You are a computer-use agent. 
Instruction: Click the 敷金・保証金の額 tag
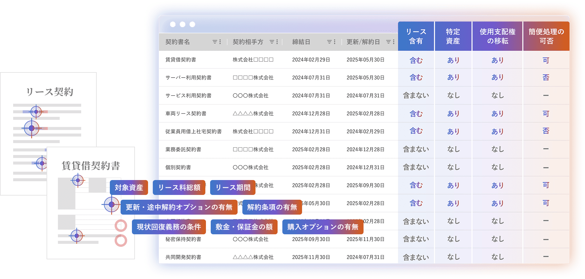click(244, 227)
